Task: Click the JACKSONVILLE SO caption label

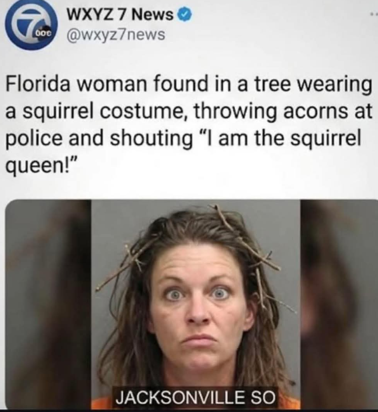Action: [195, 396]
